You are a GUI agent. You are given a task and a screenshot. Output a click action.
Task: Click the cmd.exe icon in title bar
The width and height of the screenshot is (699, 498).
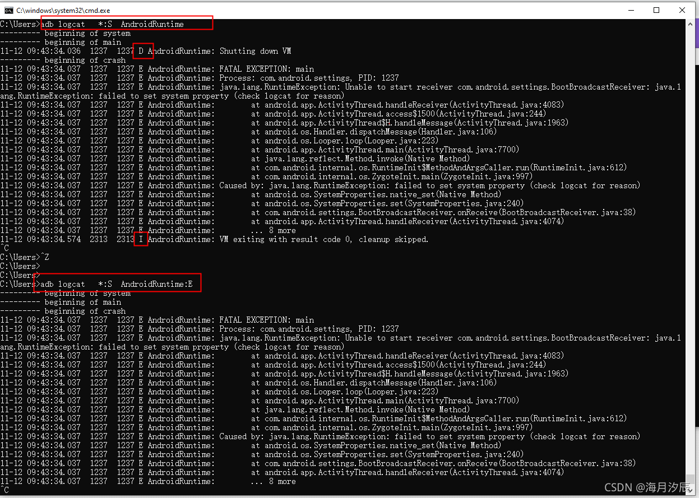pyautogui.click(x=9, y=10)
